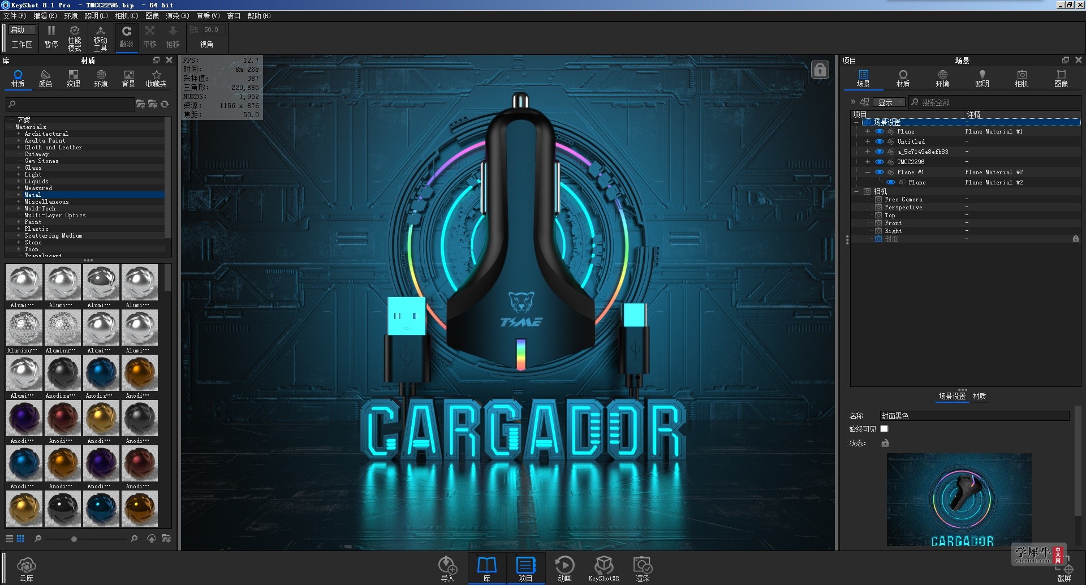Click the zoom-out magnifier for thumbnails
Viewport: 1086px width, 585px height.
click(38, 539)
